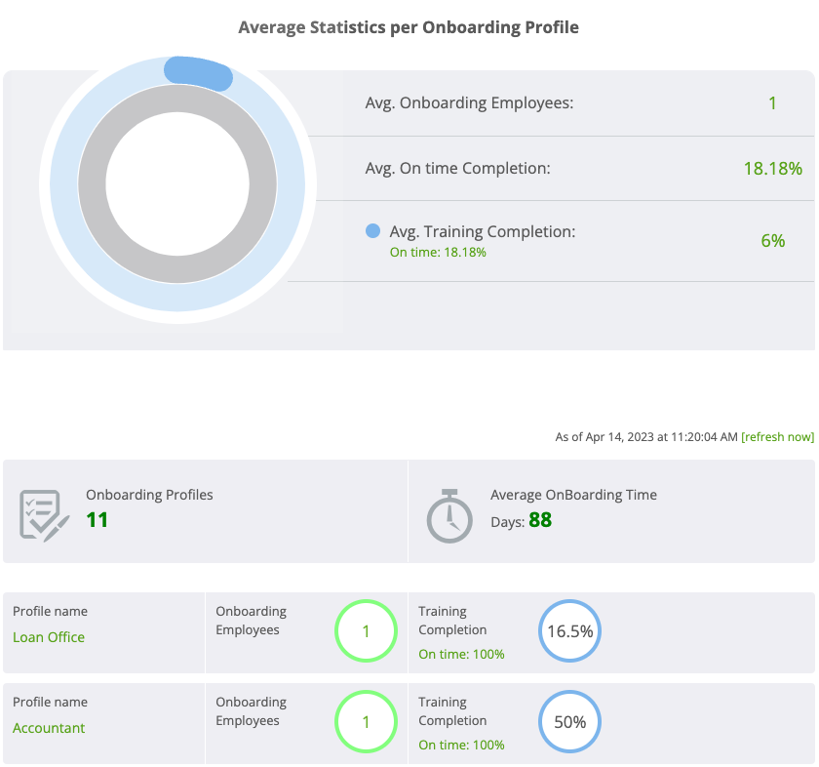Click the 'Average Statistics per Onboarding Profile' heading
The height and width of the screenshot is (767, 819).
[409, 27]
